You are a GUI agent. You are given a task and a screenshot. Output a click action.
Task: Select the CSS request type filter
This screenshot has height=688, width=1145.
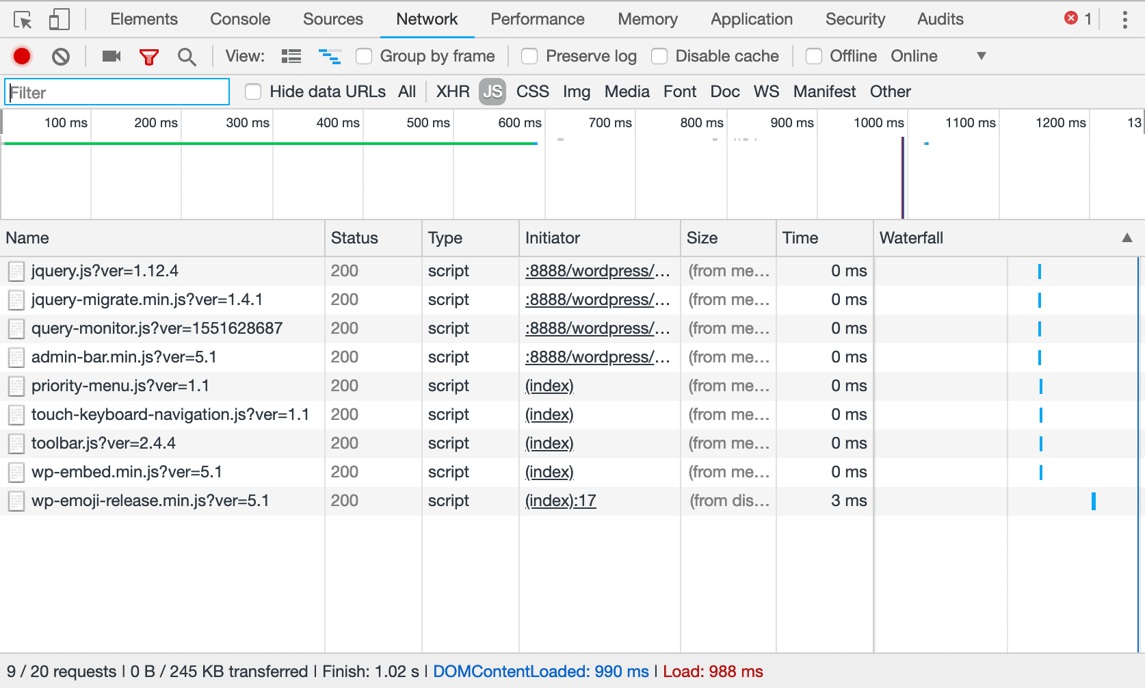point(532,91)
